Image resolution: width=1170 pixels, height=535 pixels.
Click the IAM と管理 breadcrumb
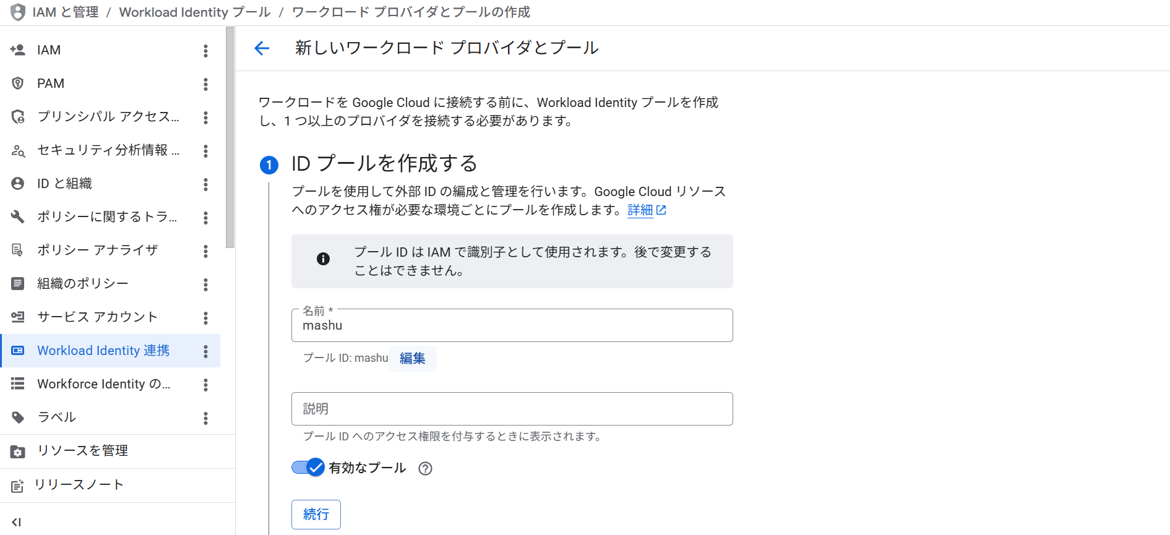coord(66,12)
